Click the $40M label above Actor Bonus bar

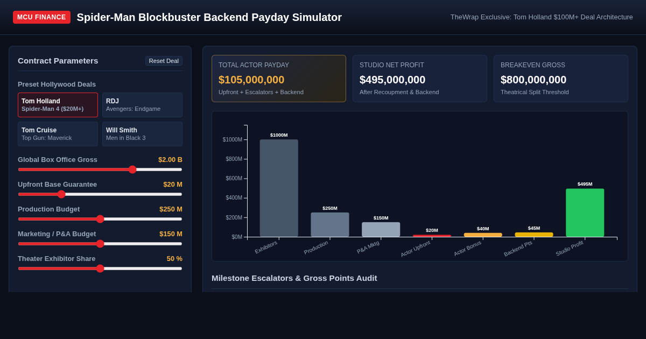483,229
